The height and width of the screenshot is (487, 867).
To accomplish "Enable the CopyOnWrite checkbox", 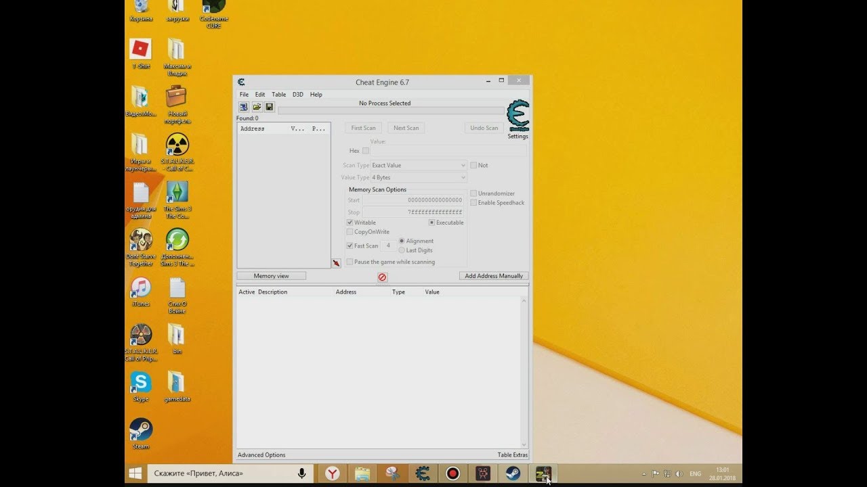I will (x=350, y=232).
